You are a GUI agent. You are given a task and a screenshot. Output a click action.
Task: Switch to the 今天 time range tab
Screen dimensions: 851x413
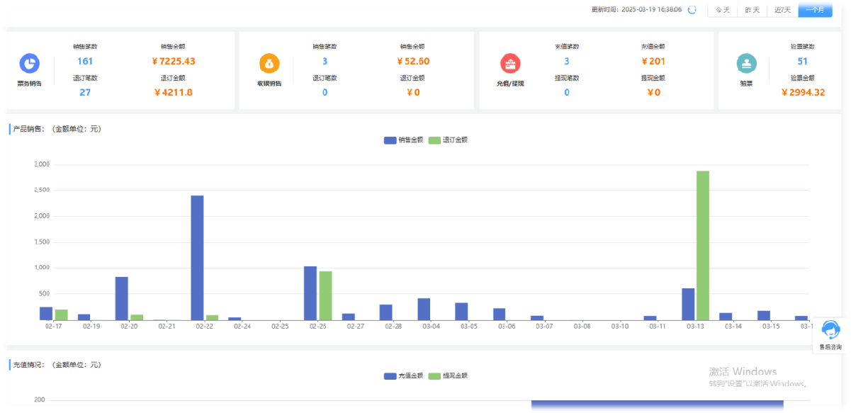[722, 10]
